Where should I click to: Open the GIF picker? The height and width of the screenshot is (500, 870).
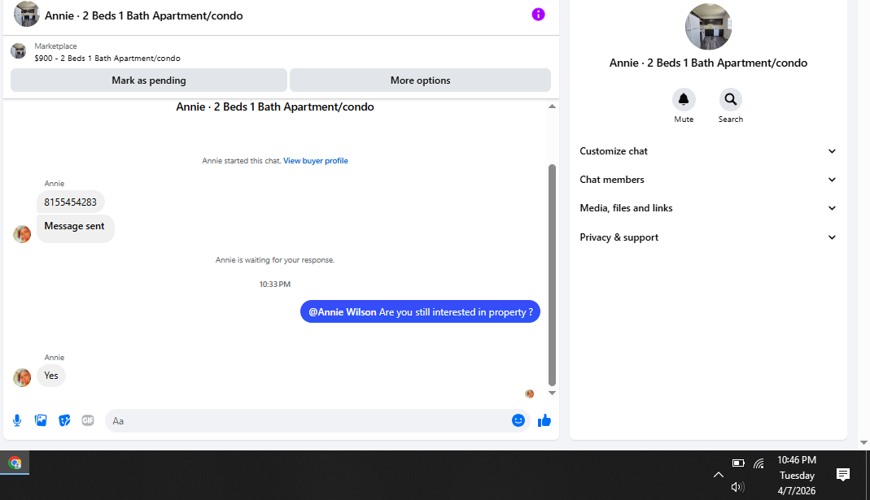click(x=88, y=421)
